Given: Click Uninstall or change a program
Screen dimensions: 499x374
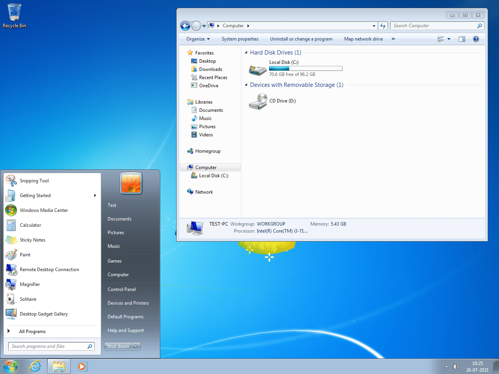Looking at the screenshot, I should click(x=301, y=39).
